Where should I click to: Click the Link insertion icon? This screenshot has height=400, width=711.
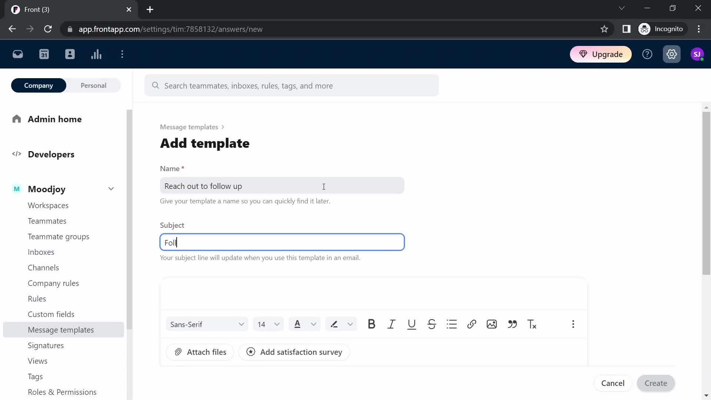[x=472, y=324]
